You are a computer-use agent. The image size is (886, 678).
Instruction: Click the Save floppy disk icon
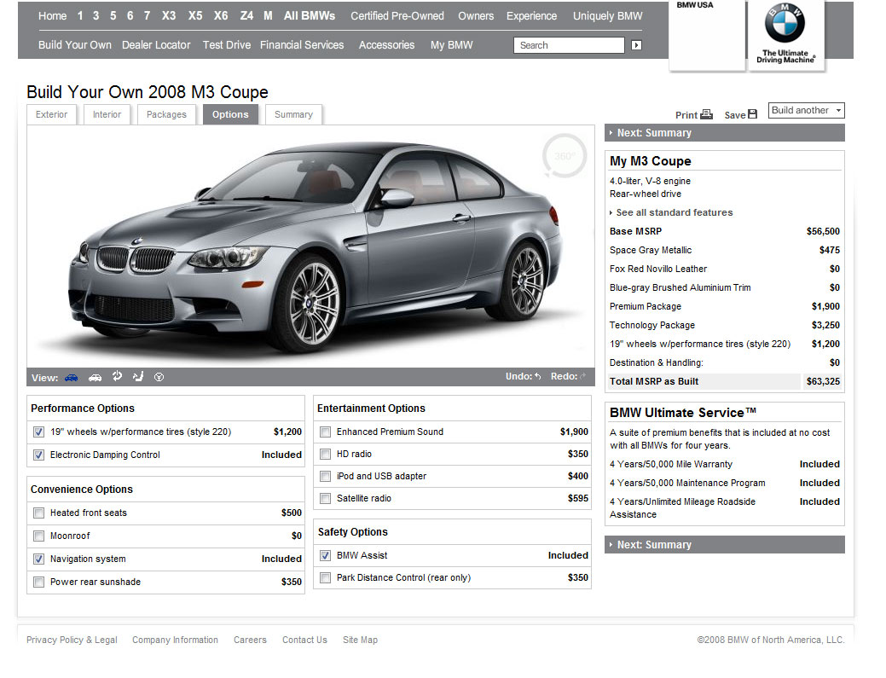[x=752, y=114]
